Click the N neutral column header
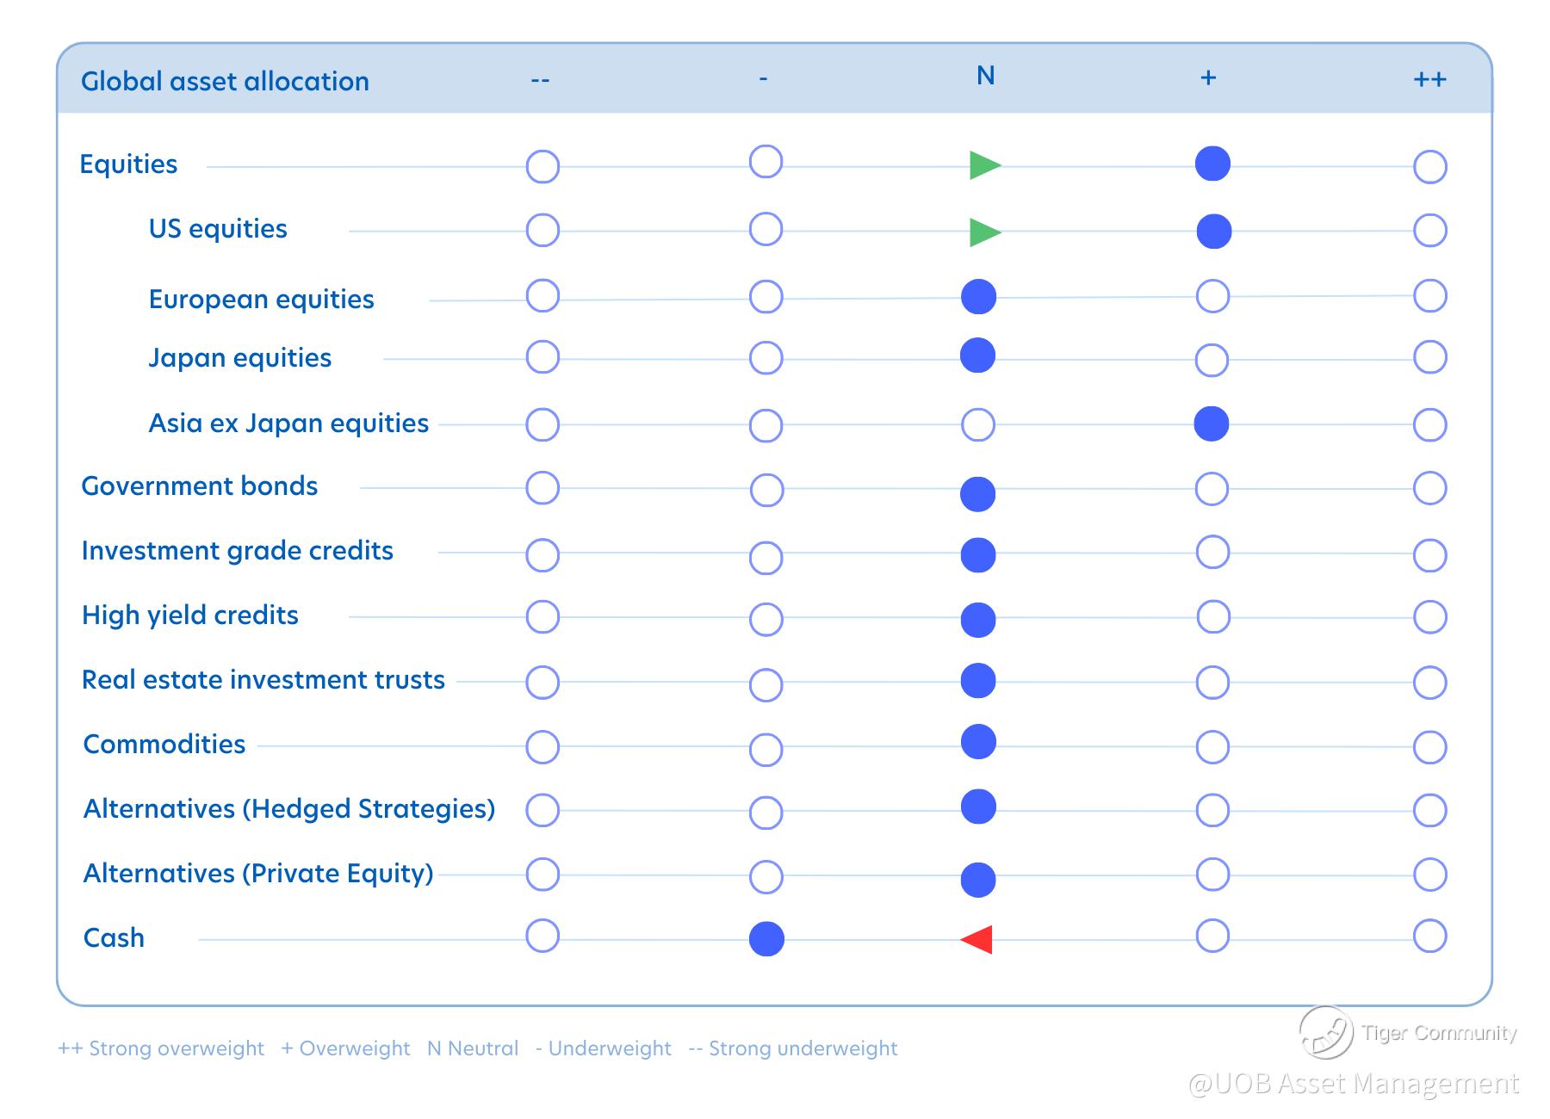Image resolution: width=1550 pixels, height=1119 pixels. click(986, 77)
